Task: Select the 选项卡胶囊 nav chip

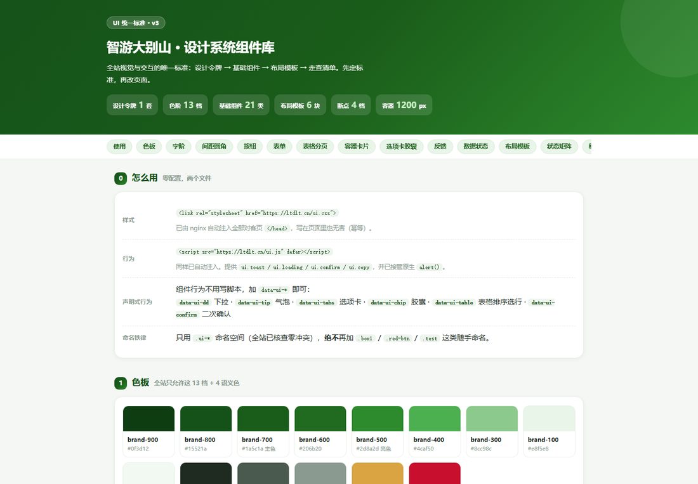Action: coord(402,147)
